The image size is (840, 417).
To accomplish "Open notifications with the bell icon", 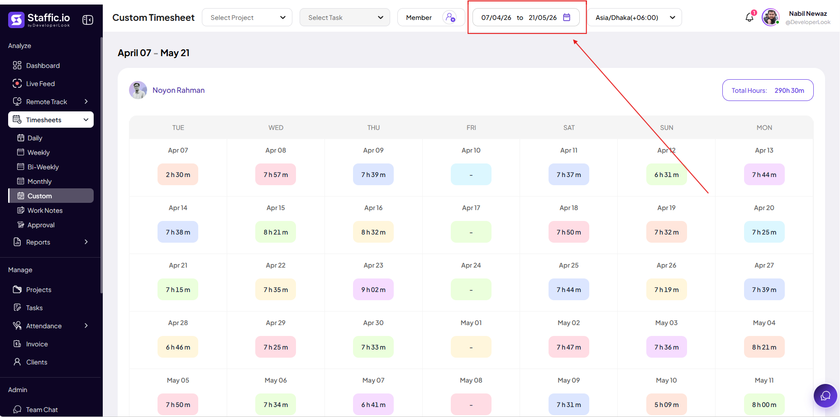I will [x=749, y=17].
